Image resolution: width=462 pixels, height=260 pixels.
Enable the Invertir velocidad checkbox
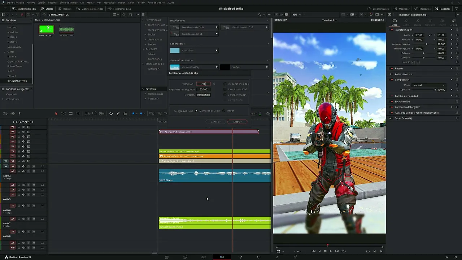pyautogui.click(x=225, y=89)
